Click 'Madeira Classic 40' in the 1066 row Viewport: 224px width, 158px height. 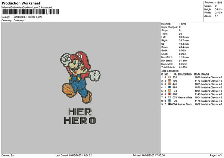pos(212,78)
